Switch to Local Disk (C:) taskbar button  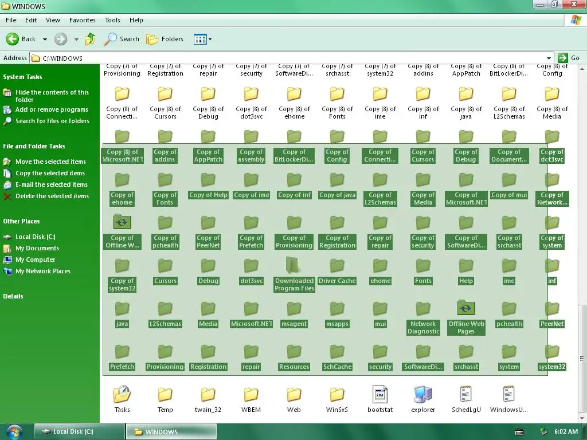click(79, 432)
